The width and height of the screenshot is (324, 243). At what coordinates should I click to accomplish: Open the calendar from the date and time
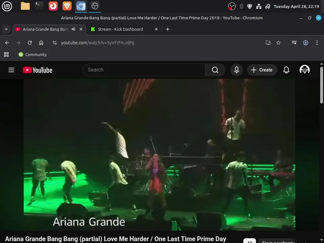[x=296, y=6]
